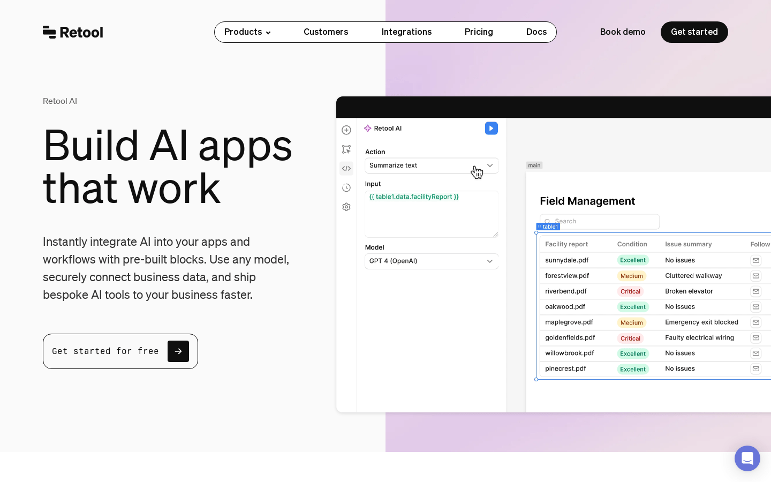Click the Condition column header
The image size is (771, 482).
pos(632,244)
